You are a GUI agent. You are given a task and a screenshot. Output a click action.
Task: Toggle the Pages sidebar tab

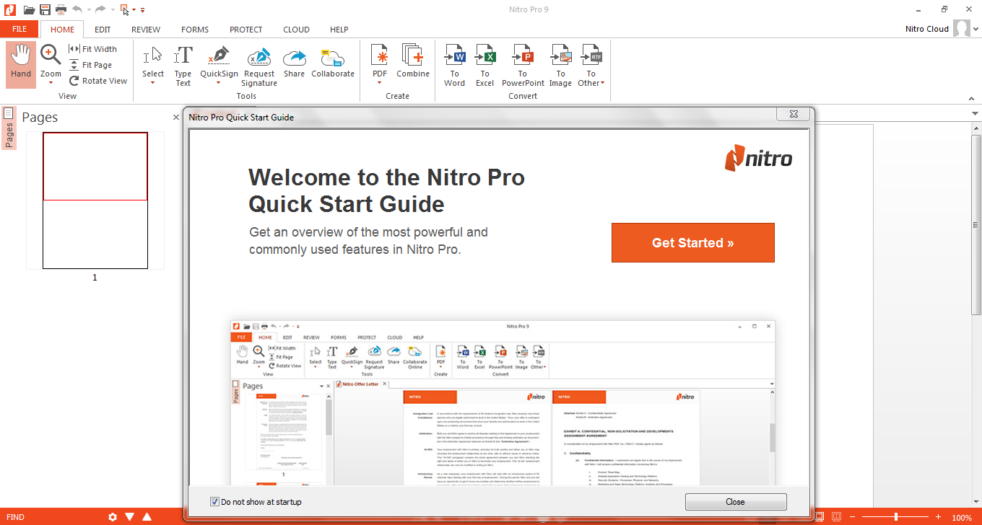9,128
